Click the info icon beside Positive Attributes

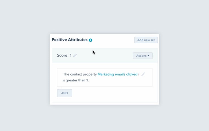point(90,40)
